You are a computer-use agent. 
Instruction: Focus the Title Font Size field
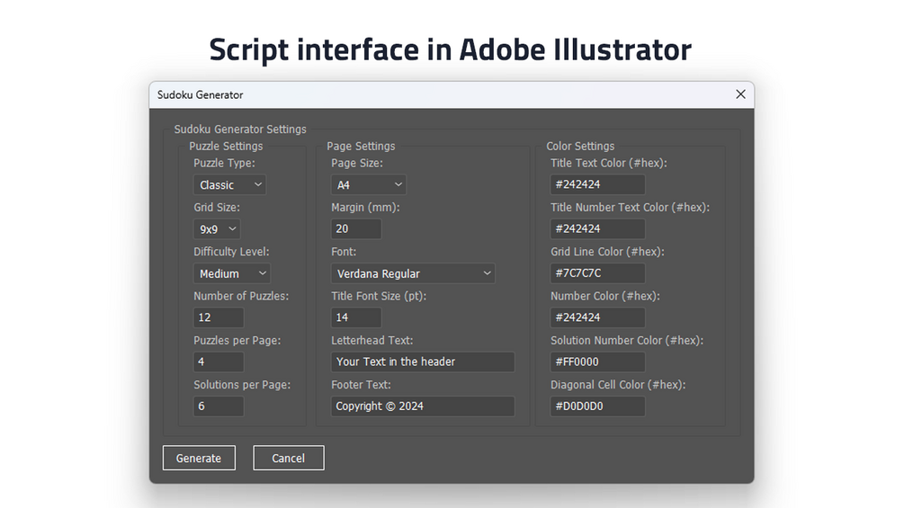(x=356, y=317)
